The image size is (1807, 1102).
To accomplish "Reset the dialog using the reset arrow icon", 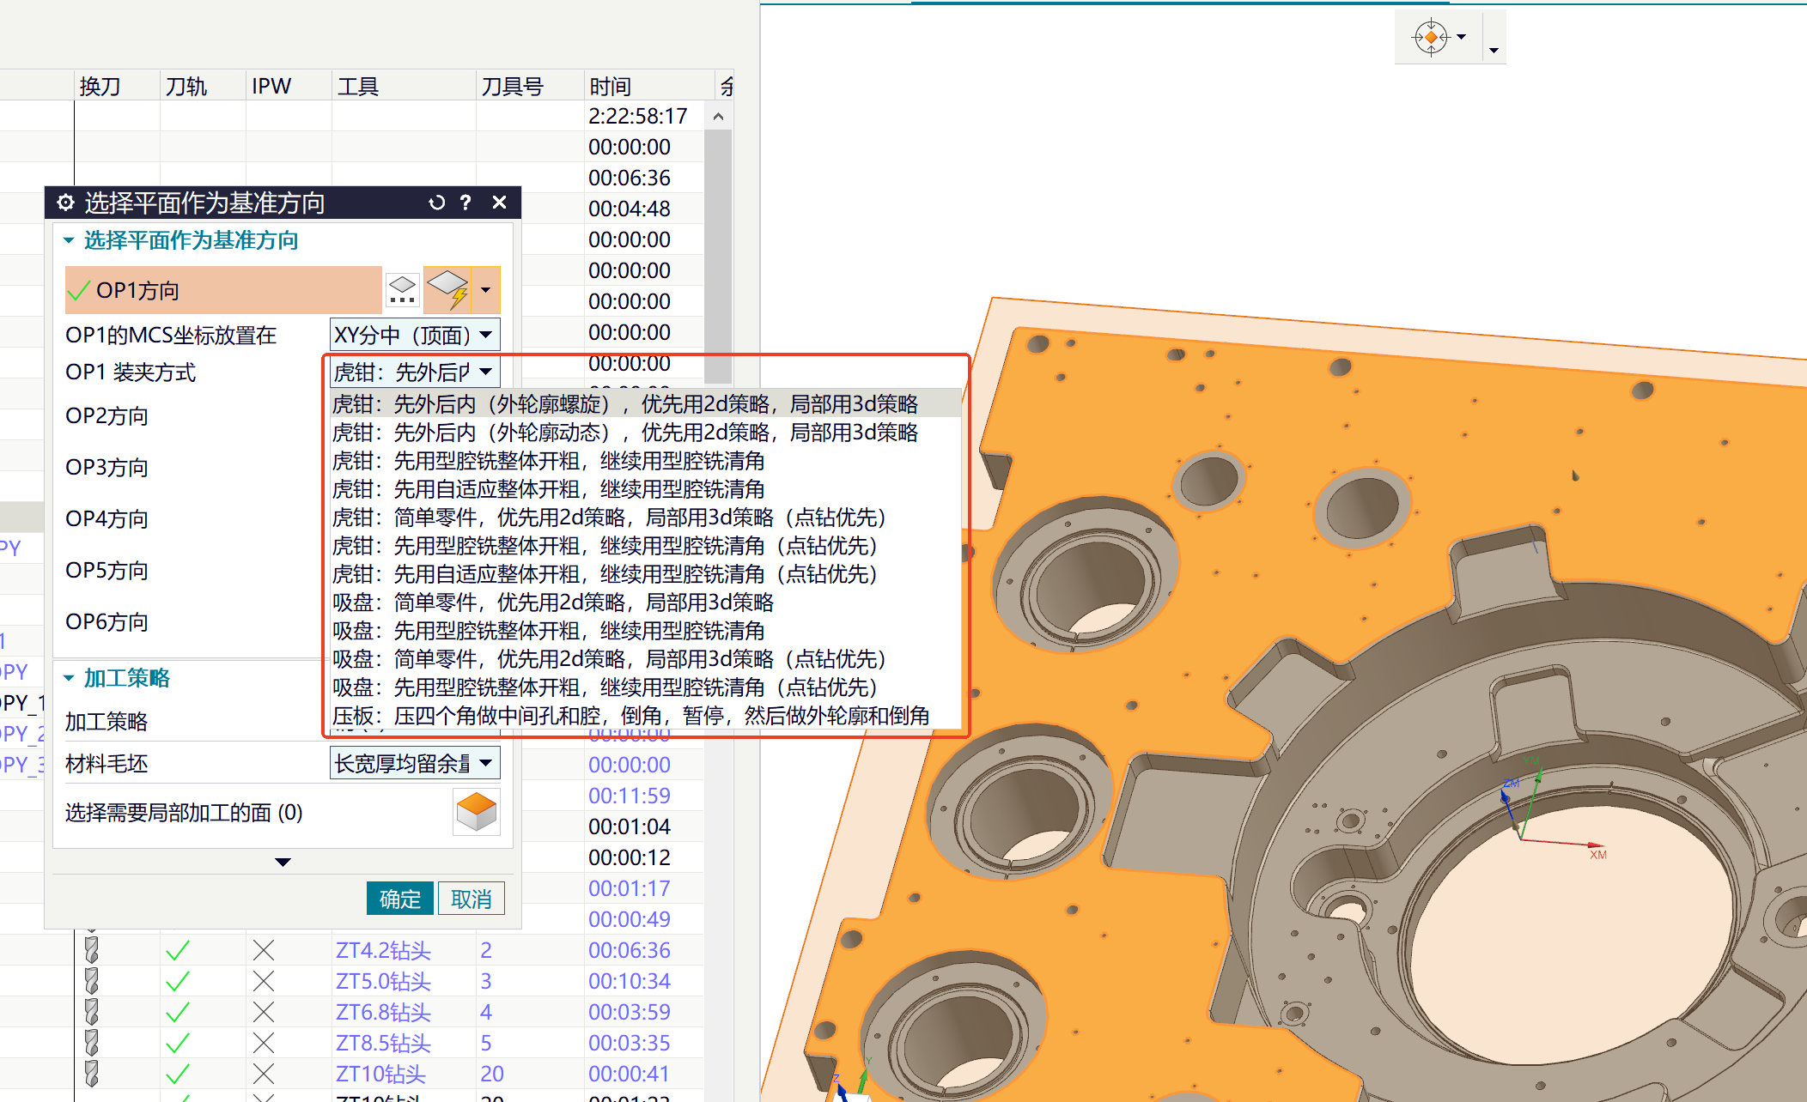I will (436, 203).
